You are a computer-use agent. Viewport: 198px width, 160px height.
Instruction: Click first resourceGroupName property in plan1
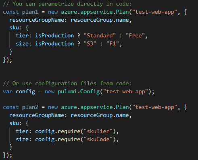click(37, 20)
